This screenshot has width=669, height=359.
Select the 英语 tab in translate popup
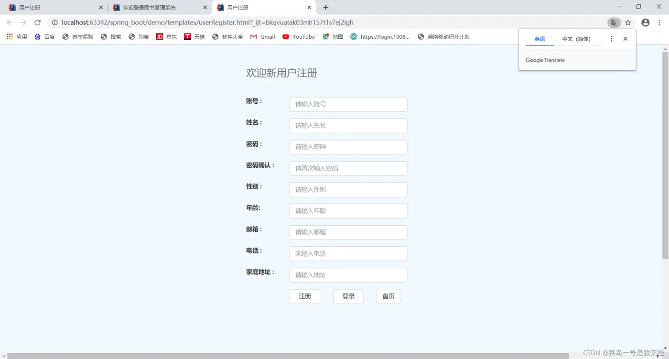click(x=540, y=39)
